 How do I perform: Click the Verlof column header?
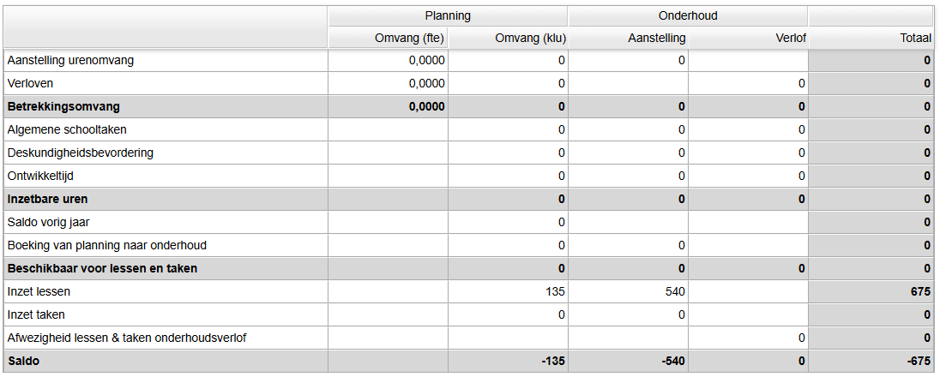(x=790, y=39)
